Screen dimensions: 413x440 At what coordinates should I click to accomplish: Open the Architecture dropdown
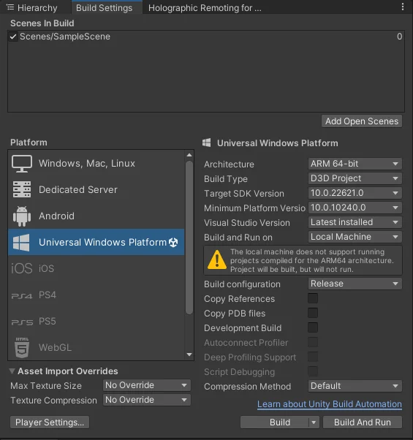tap(355, 164)
